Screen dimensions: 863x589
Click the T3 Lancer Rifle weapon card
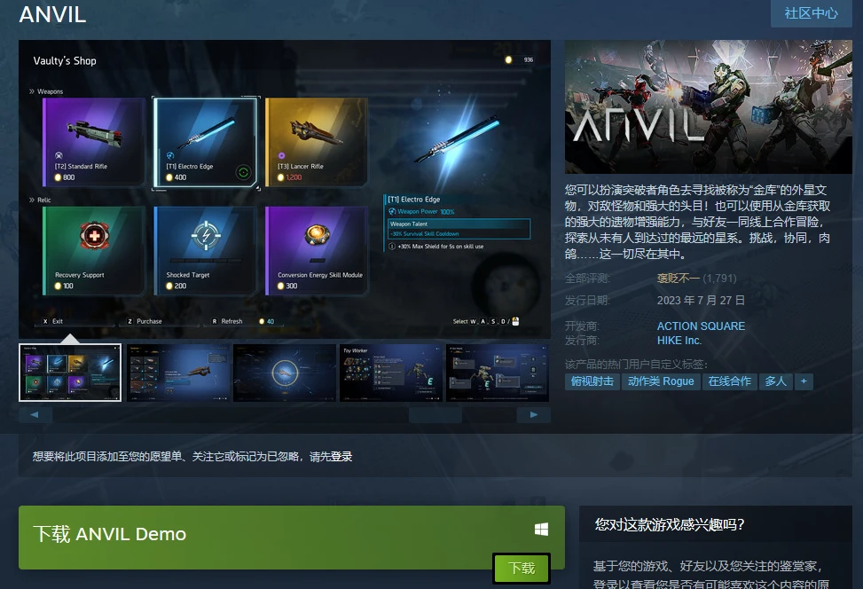(317, 142)
